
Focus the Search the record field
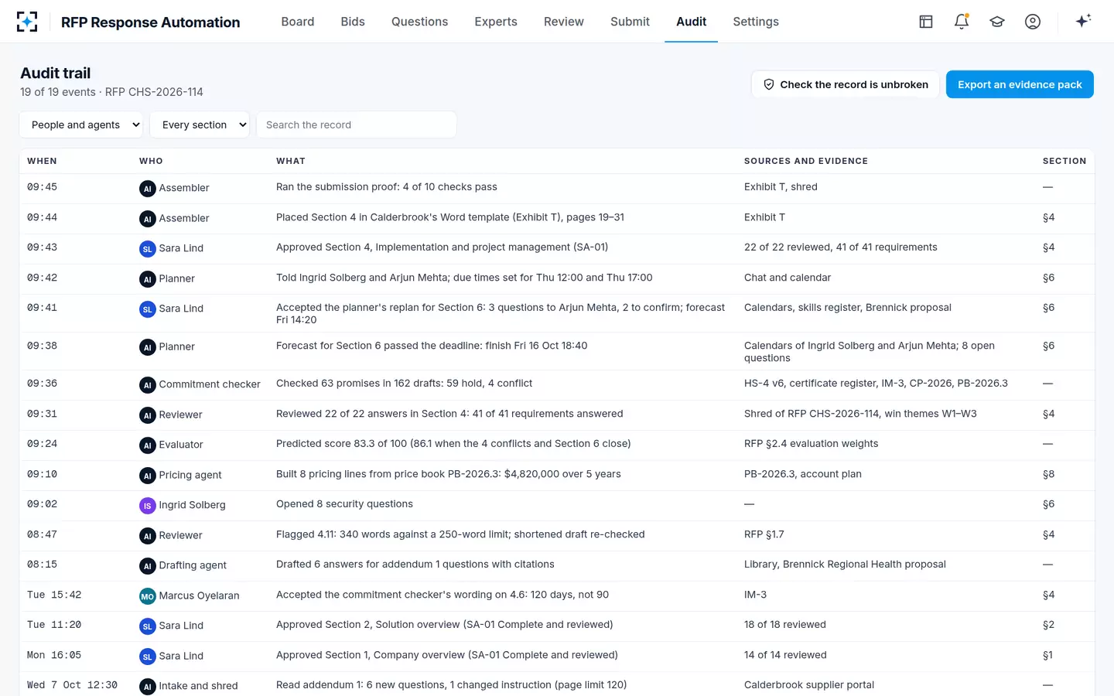pyautogui.click(x=356, y=125)
